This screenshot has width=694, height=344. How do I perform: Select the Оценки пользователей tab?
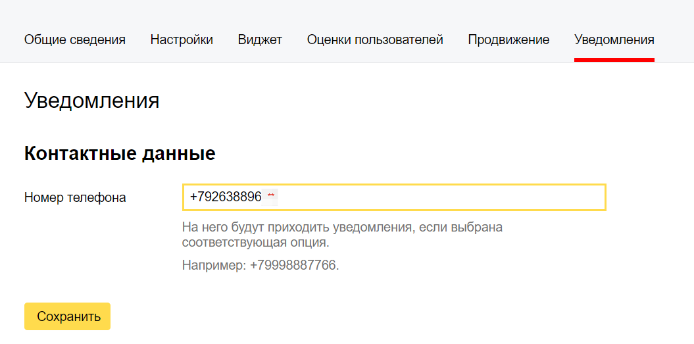[x=375, y=40]
